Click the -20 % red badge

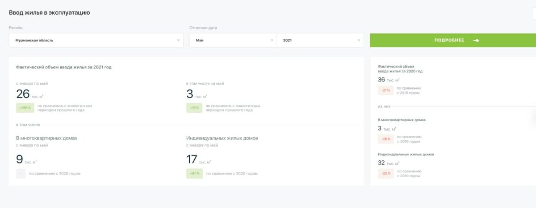point(386,173)
